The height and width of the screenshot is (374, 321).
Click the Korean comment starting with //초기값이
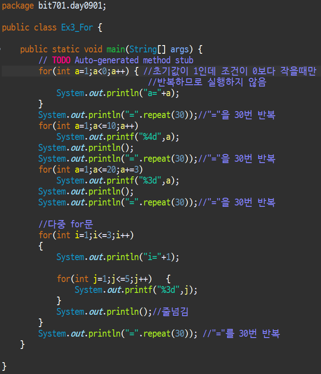230,71
